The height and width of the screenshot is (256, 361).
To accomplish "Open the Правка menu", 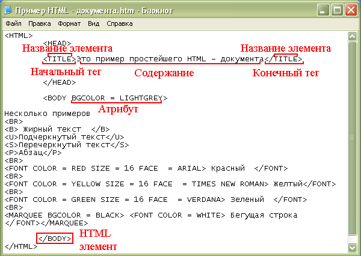I will click(39, 23).
